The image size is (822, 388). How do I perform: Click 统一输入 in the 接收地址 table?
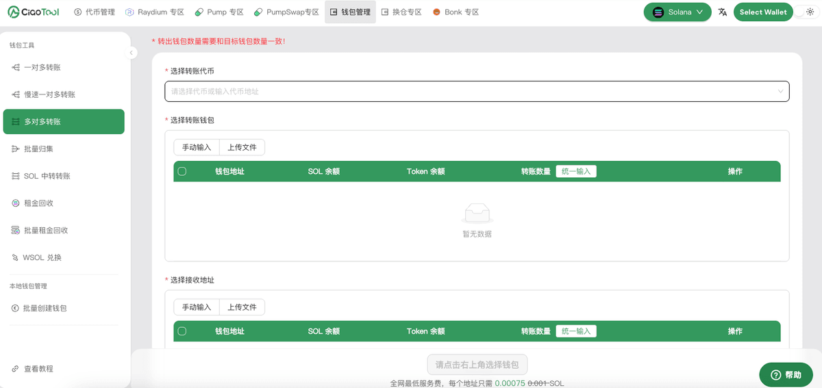tap(576, 331)
